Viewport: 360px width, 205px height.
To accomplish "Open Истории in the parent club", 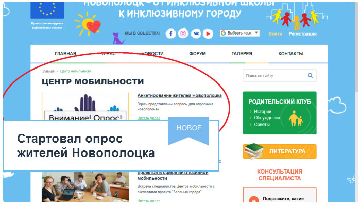I will [263, 112].
